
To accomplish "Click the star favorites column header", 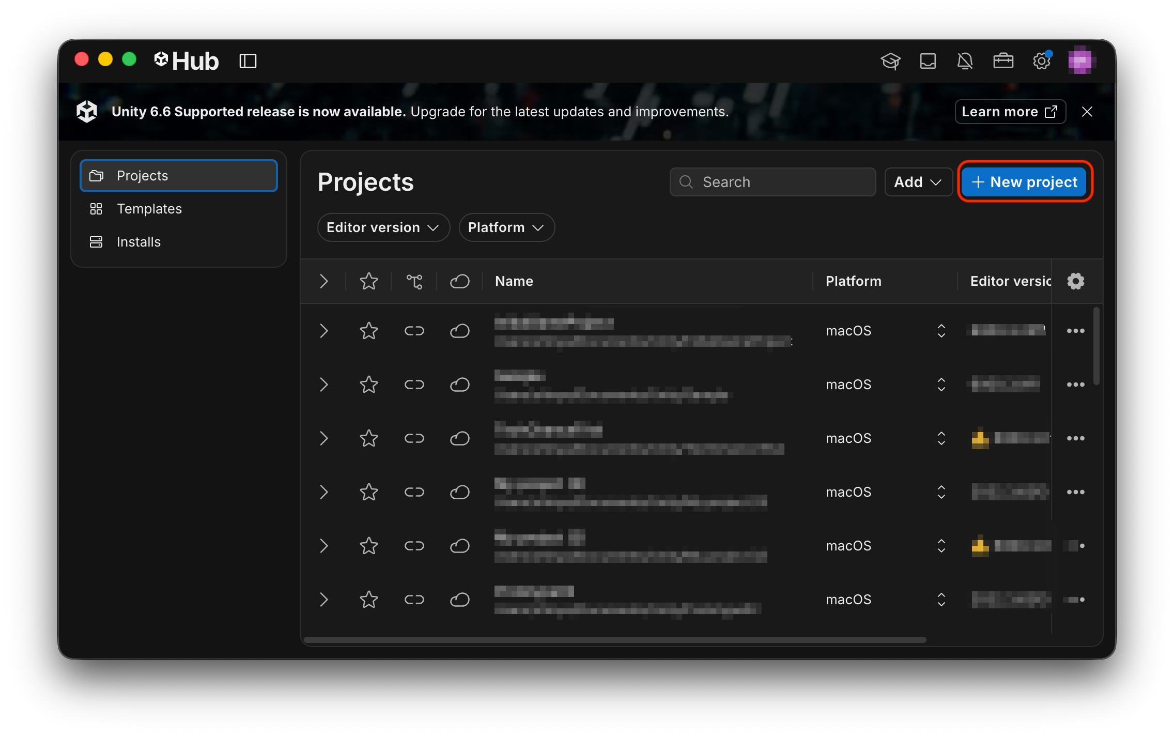I will [x=369, y=281].
